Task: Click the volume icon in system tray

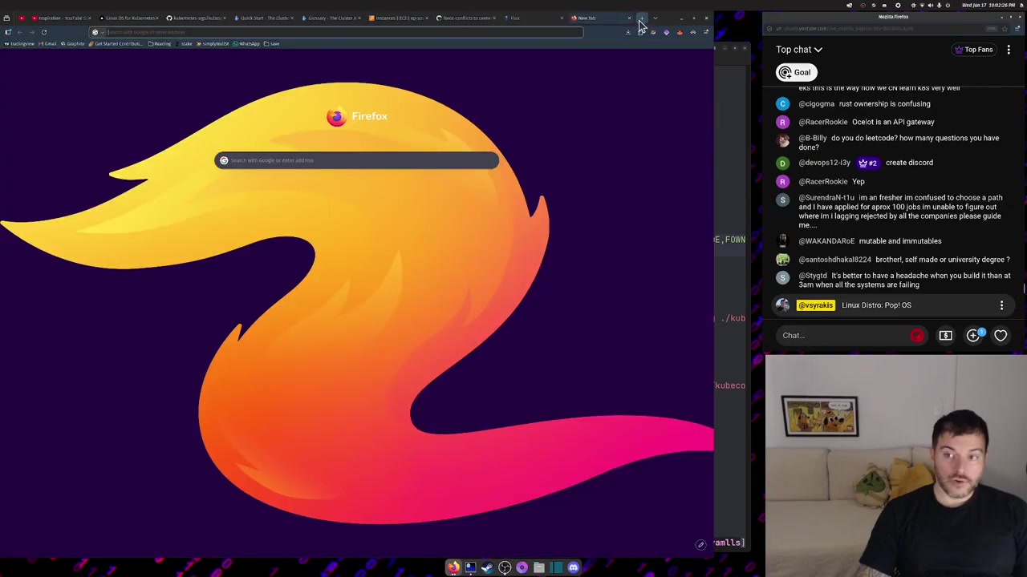Action: (x=930, y=6)
